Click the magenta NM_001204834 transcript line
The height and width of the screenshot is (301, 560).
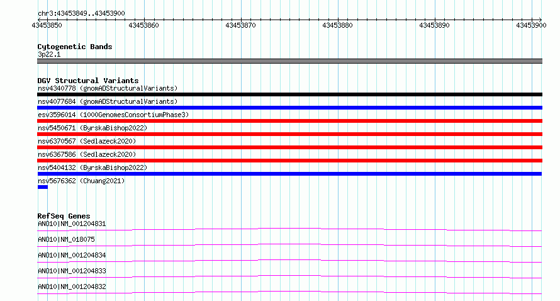[289, 261]
